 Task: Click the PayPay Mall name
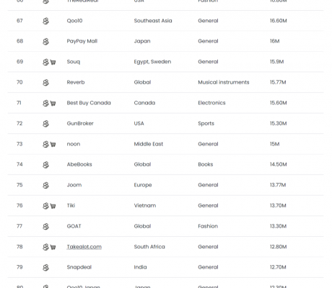[82, 41]
